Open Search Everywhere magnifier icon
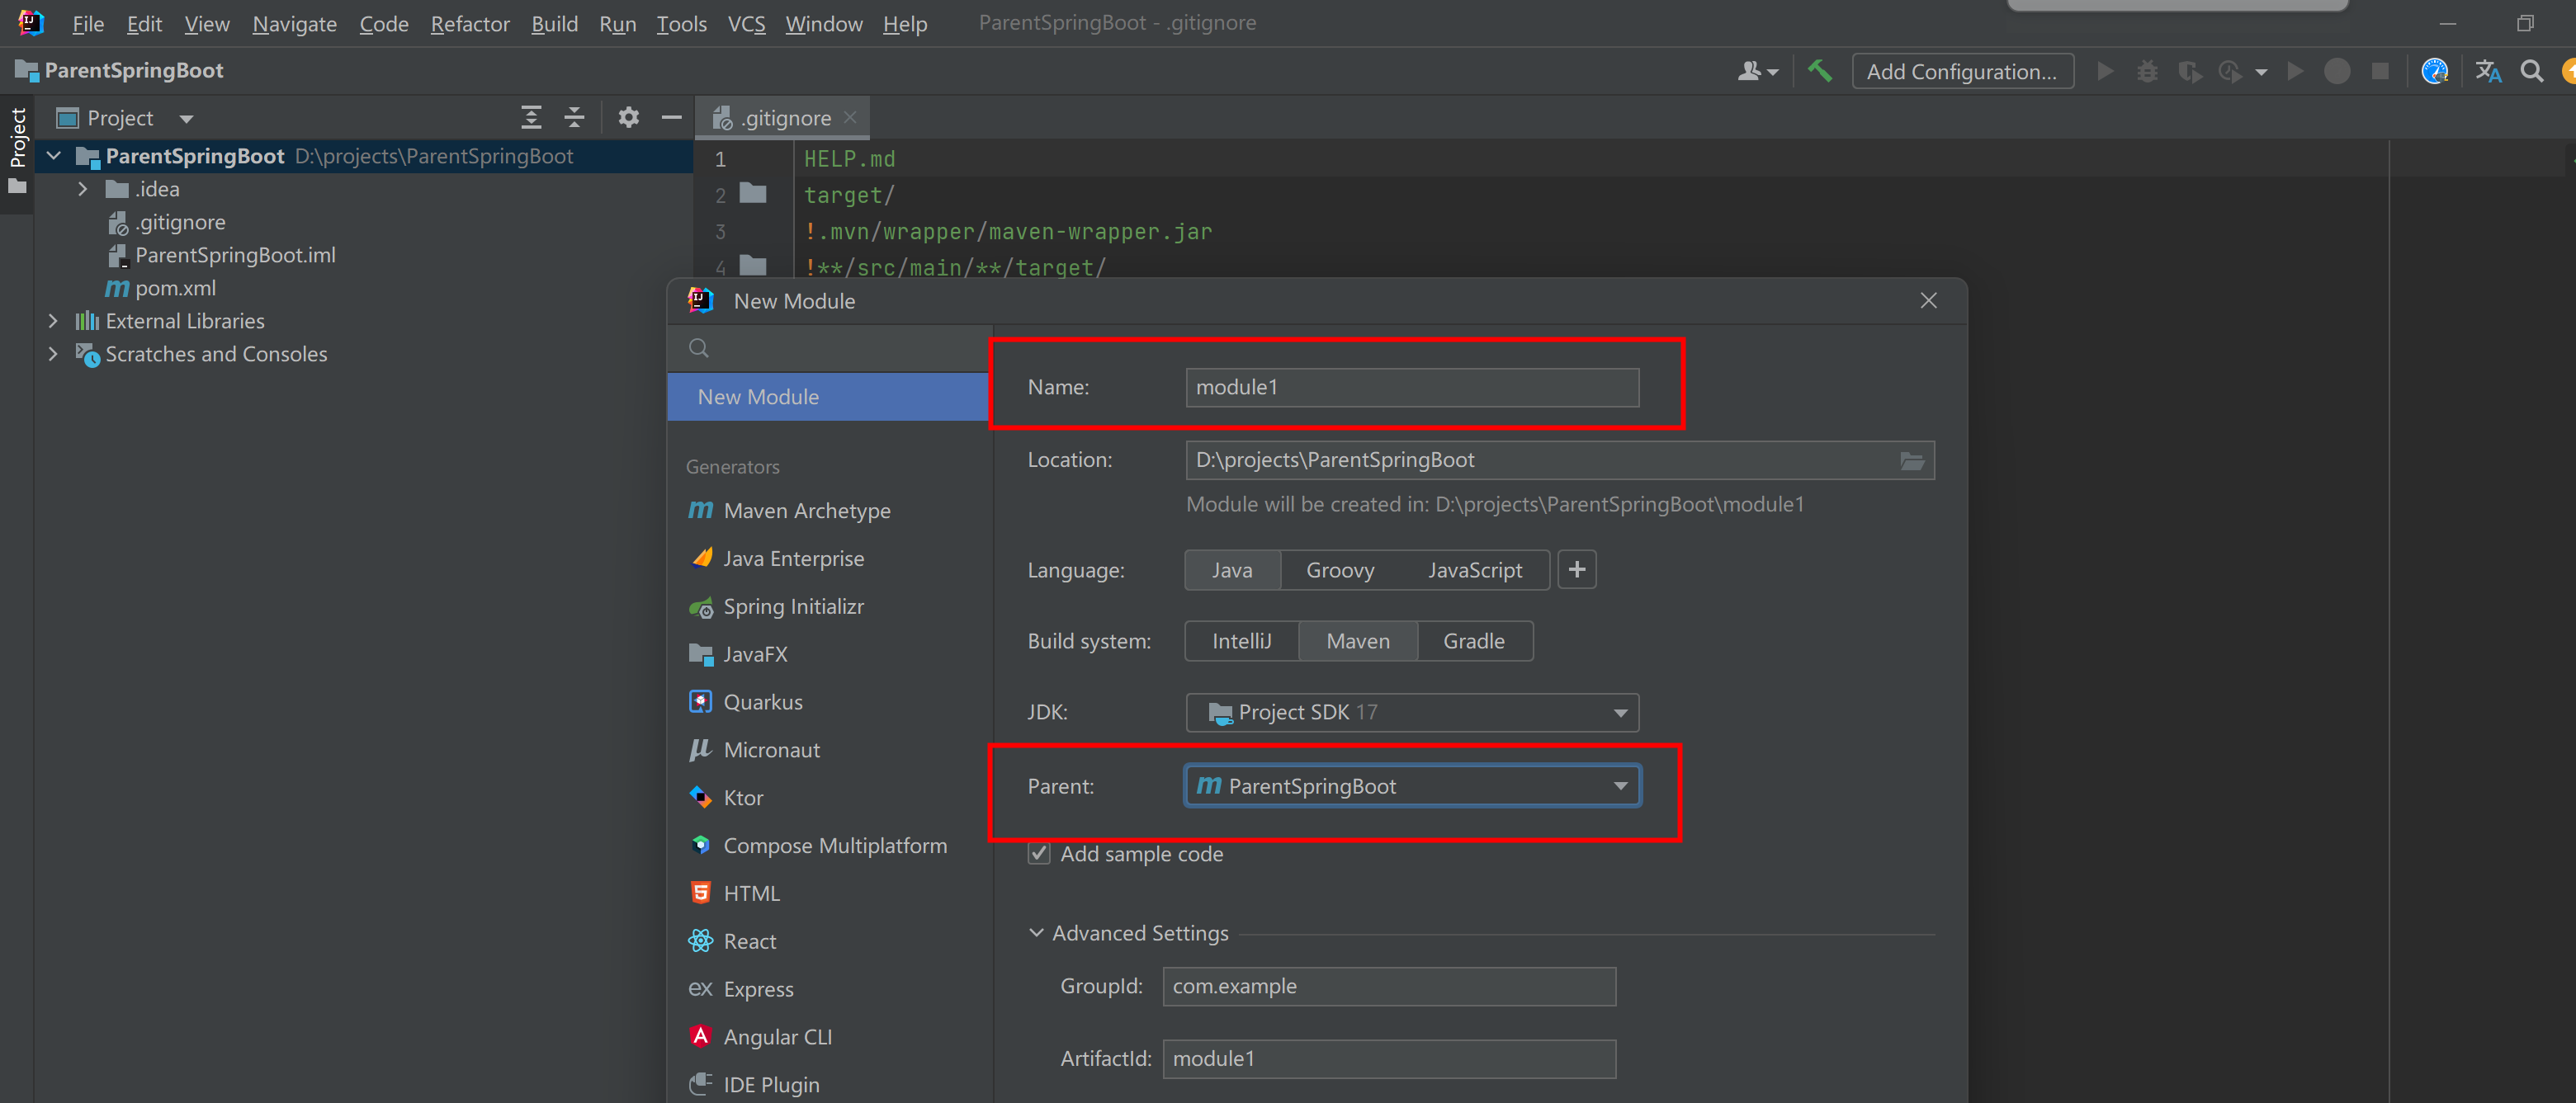Image resolution: width=2576 pixels, height=1103 pixels. coord(2532,71)
